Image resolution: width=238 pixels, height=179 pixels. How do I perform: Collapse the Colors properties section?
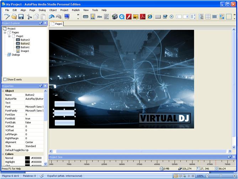coord(3,154)
